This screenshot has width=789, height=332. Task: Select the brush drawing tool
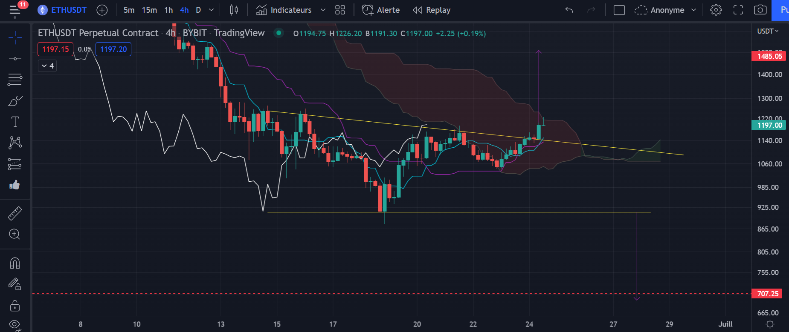click(x=15, y=101)
